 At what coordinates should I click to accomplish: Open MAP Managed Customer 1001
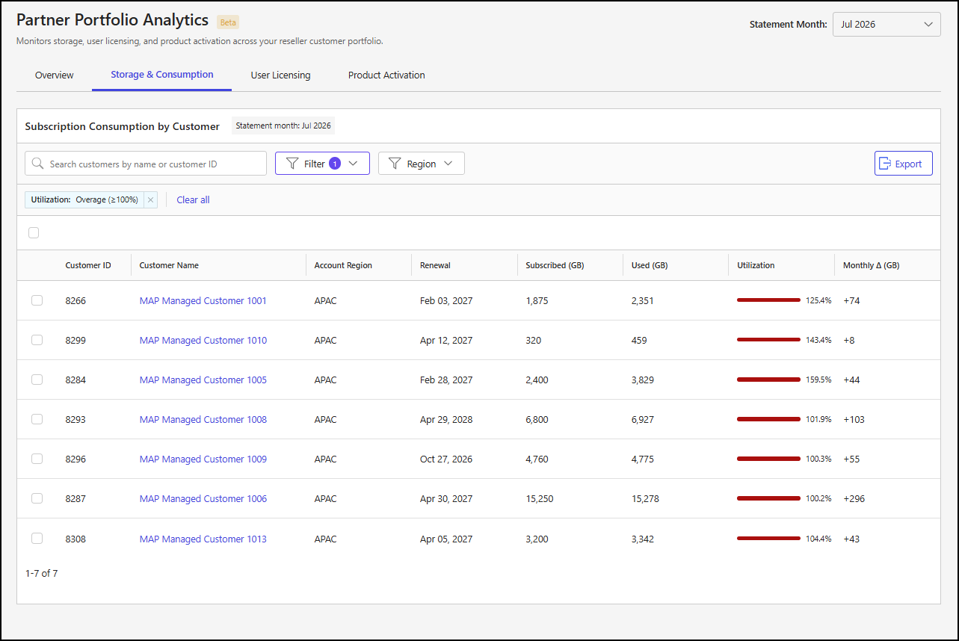pos(203,300)
